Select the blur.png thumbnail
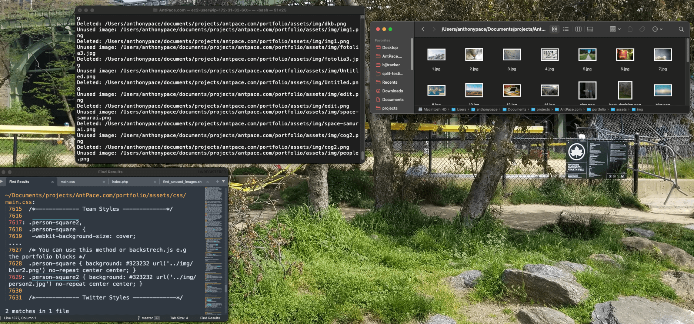The height and width of the screenshot is (324, 694). [x=663, y=90]
